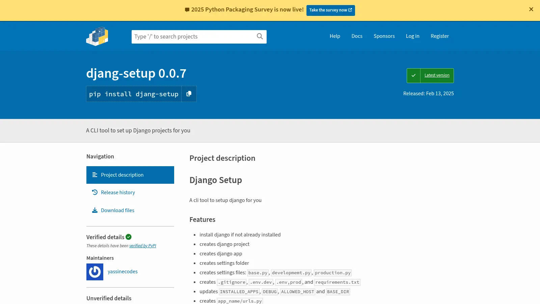Screen dimensions: 540x304
Task: Click Register
Action: 439,36
